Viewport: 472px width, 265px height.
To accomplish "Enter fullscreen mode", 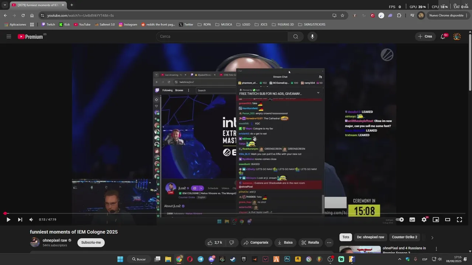I will click(459, 220).
